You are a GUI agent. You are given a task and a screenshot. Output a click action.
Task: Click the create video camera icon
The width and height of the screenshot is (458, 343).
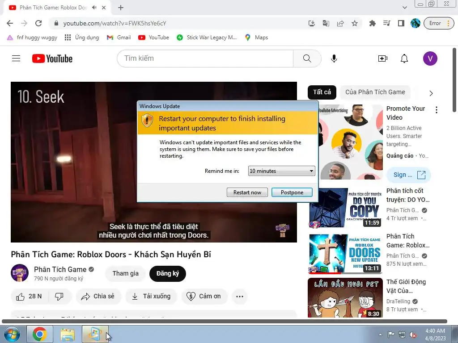coord(383,59)
